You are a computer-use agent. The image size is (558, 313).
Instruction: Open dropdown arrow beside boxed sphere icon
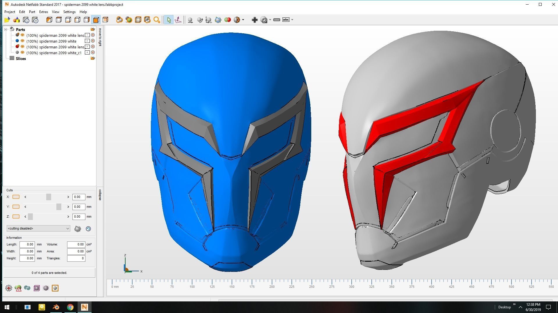tap(270, 20)
